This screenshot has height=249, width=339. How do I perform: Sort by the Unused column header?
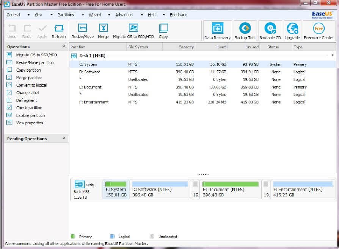[244, 47]
